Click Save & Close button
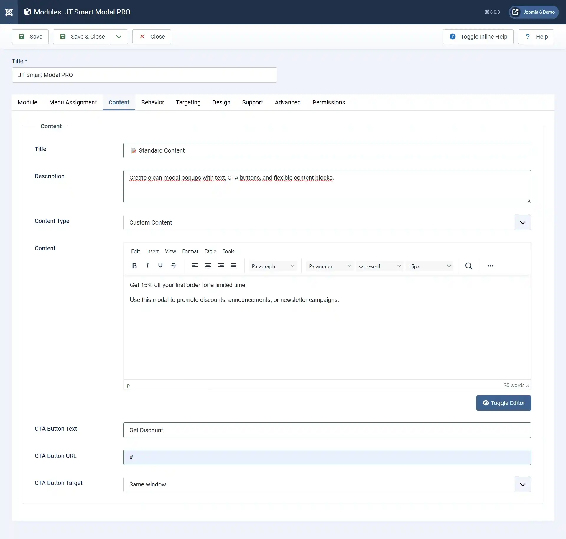This screenshot has height=539, width=566. pos(82,37)
